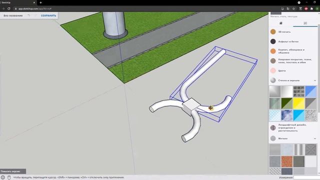Pick the white gradient glass swatch
This screenshot has width=320, height=180.
(x=287, y=91)
